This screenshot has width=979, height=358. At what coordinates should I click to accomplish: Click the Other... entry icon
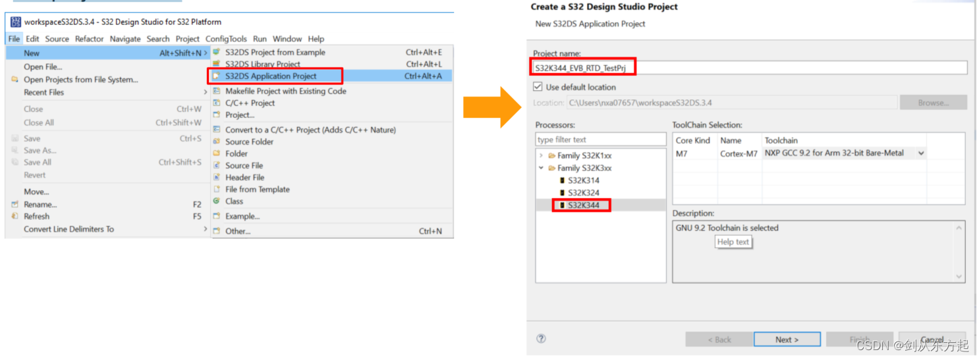tap(216, 231)
